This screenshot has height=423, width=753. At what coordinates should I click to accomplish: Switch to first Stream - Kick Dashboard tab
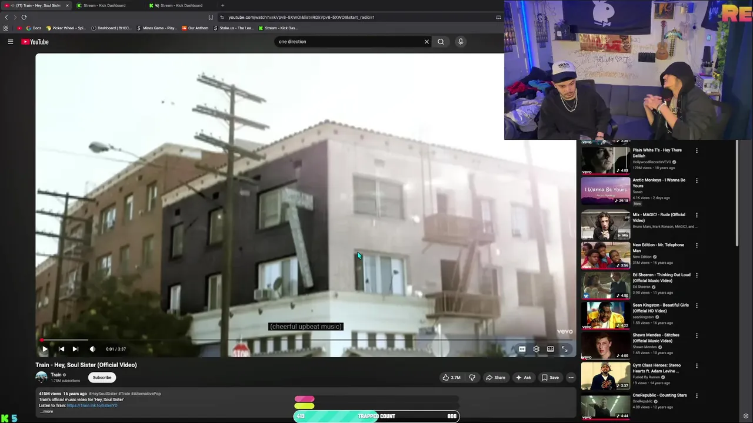(x=105, y=5)
